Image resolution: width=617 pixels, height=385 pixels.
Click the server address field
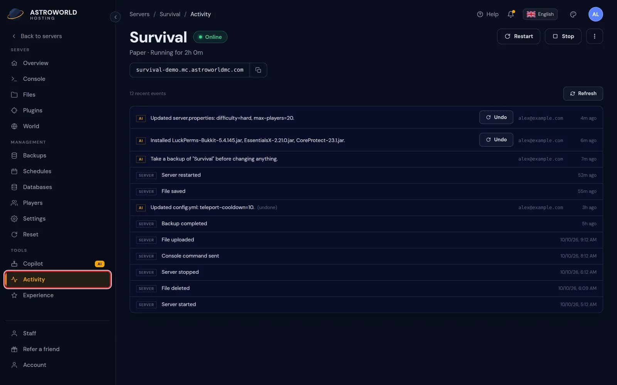pyautogui.click(x=190, y=70)
